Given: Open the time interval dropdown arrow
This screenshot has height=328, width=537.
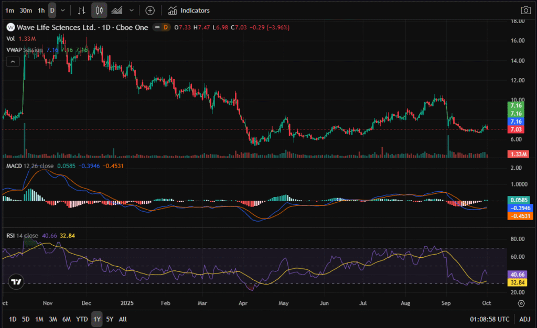Looking at the screenshot, I should pos(63,10).
